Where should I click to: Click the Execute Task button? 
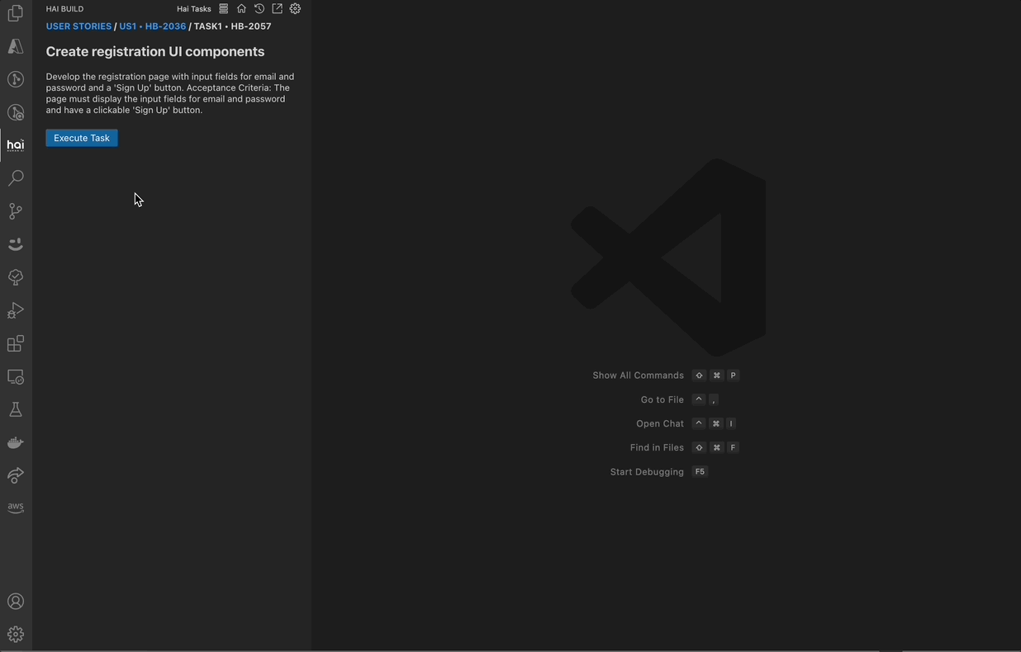[x=82, y=138]
